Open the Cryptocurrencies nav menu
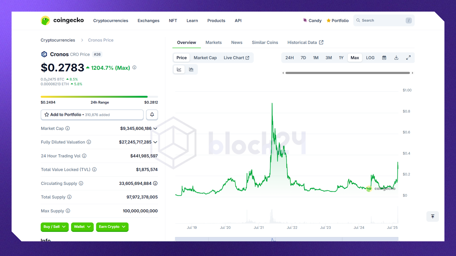This screenshot has width=456, height=256. coord(111,20)
